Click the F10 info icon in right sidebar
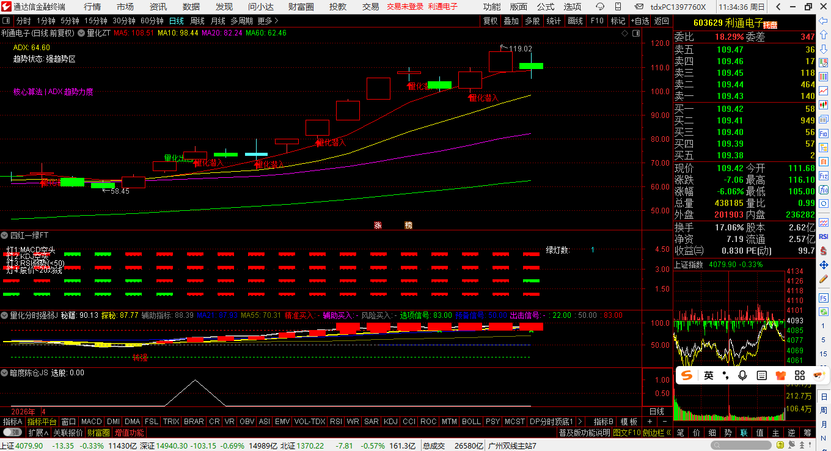This screenshot has height=451, width=831. coord(823,133)
